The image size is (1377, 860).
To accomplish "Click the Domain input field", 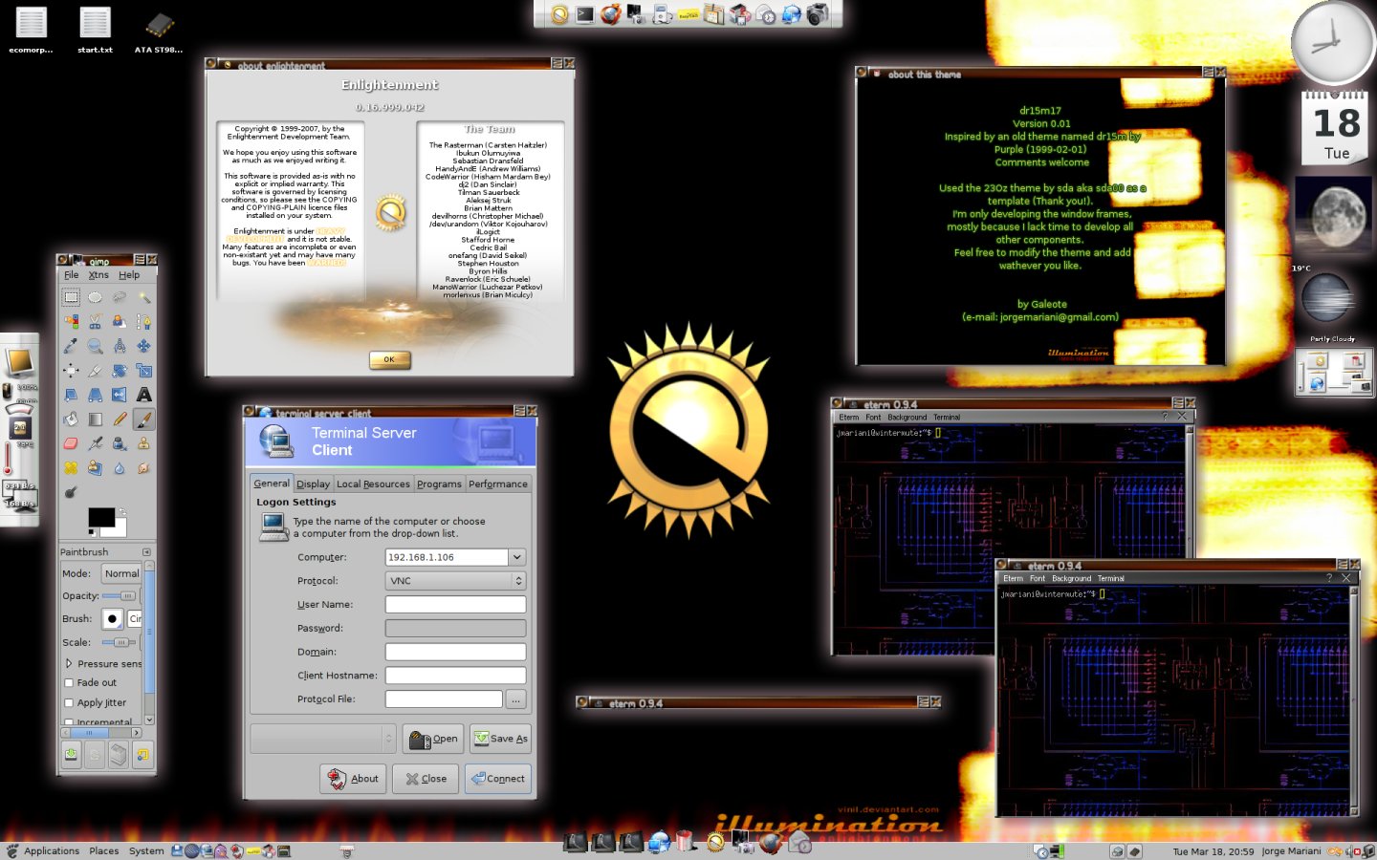I will (x=455, y=652).
